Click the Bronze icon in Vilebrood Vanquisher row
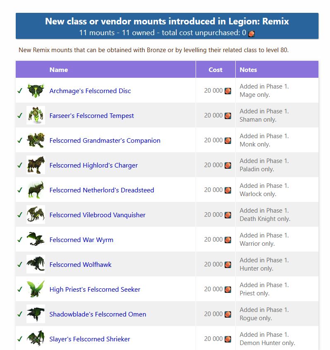 coord(228,215)
